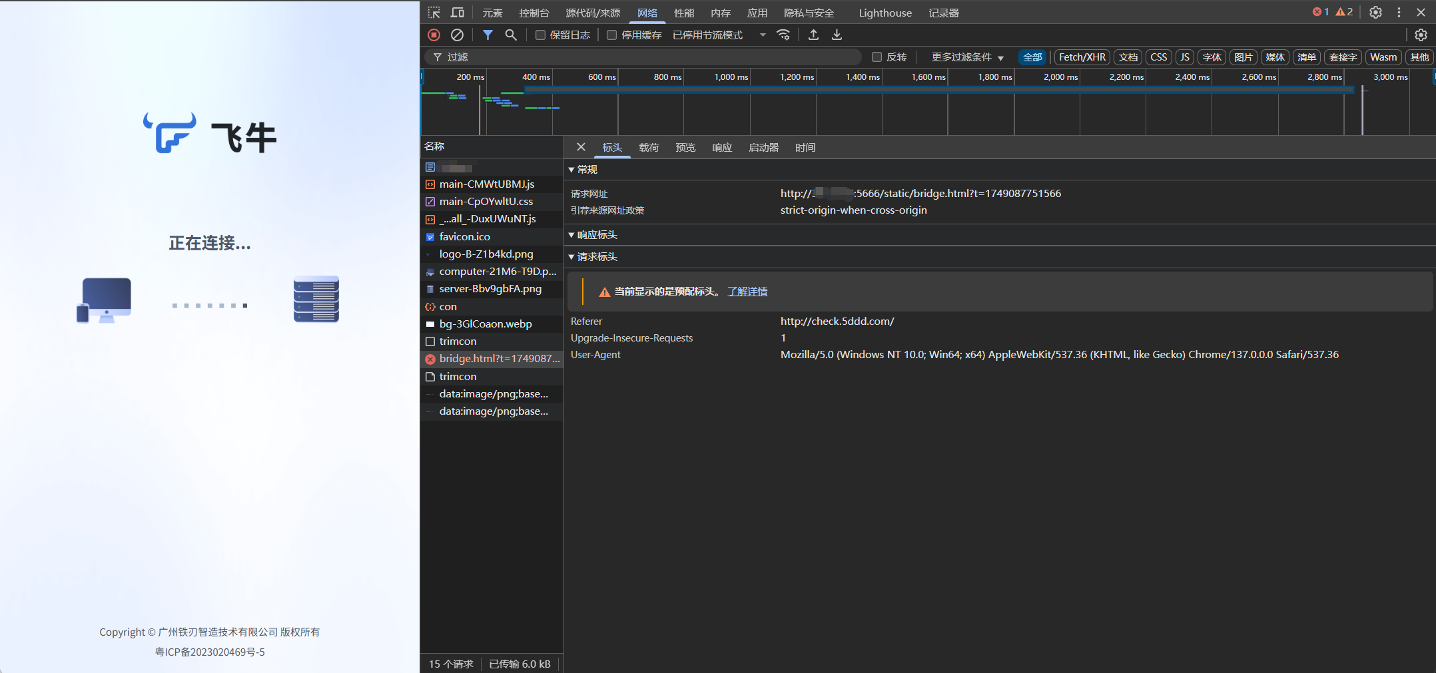Viewport: 1436px width, 673px height.
Task: Open network conditions wifi icon
Action: [x=783, y=35]
